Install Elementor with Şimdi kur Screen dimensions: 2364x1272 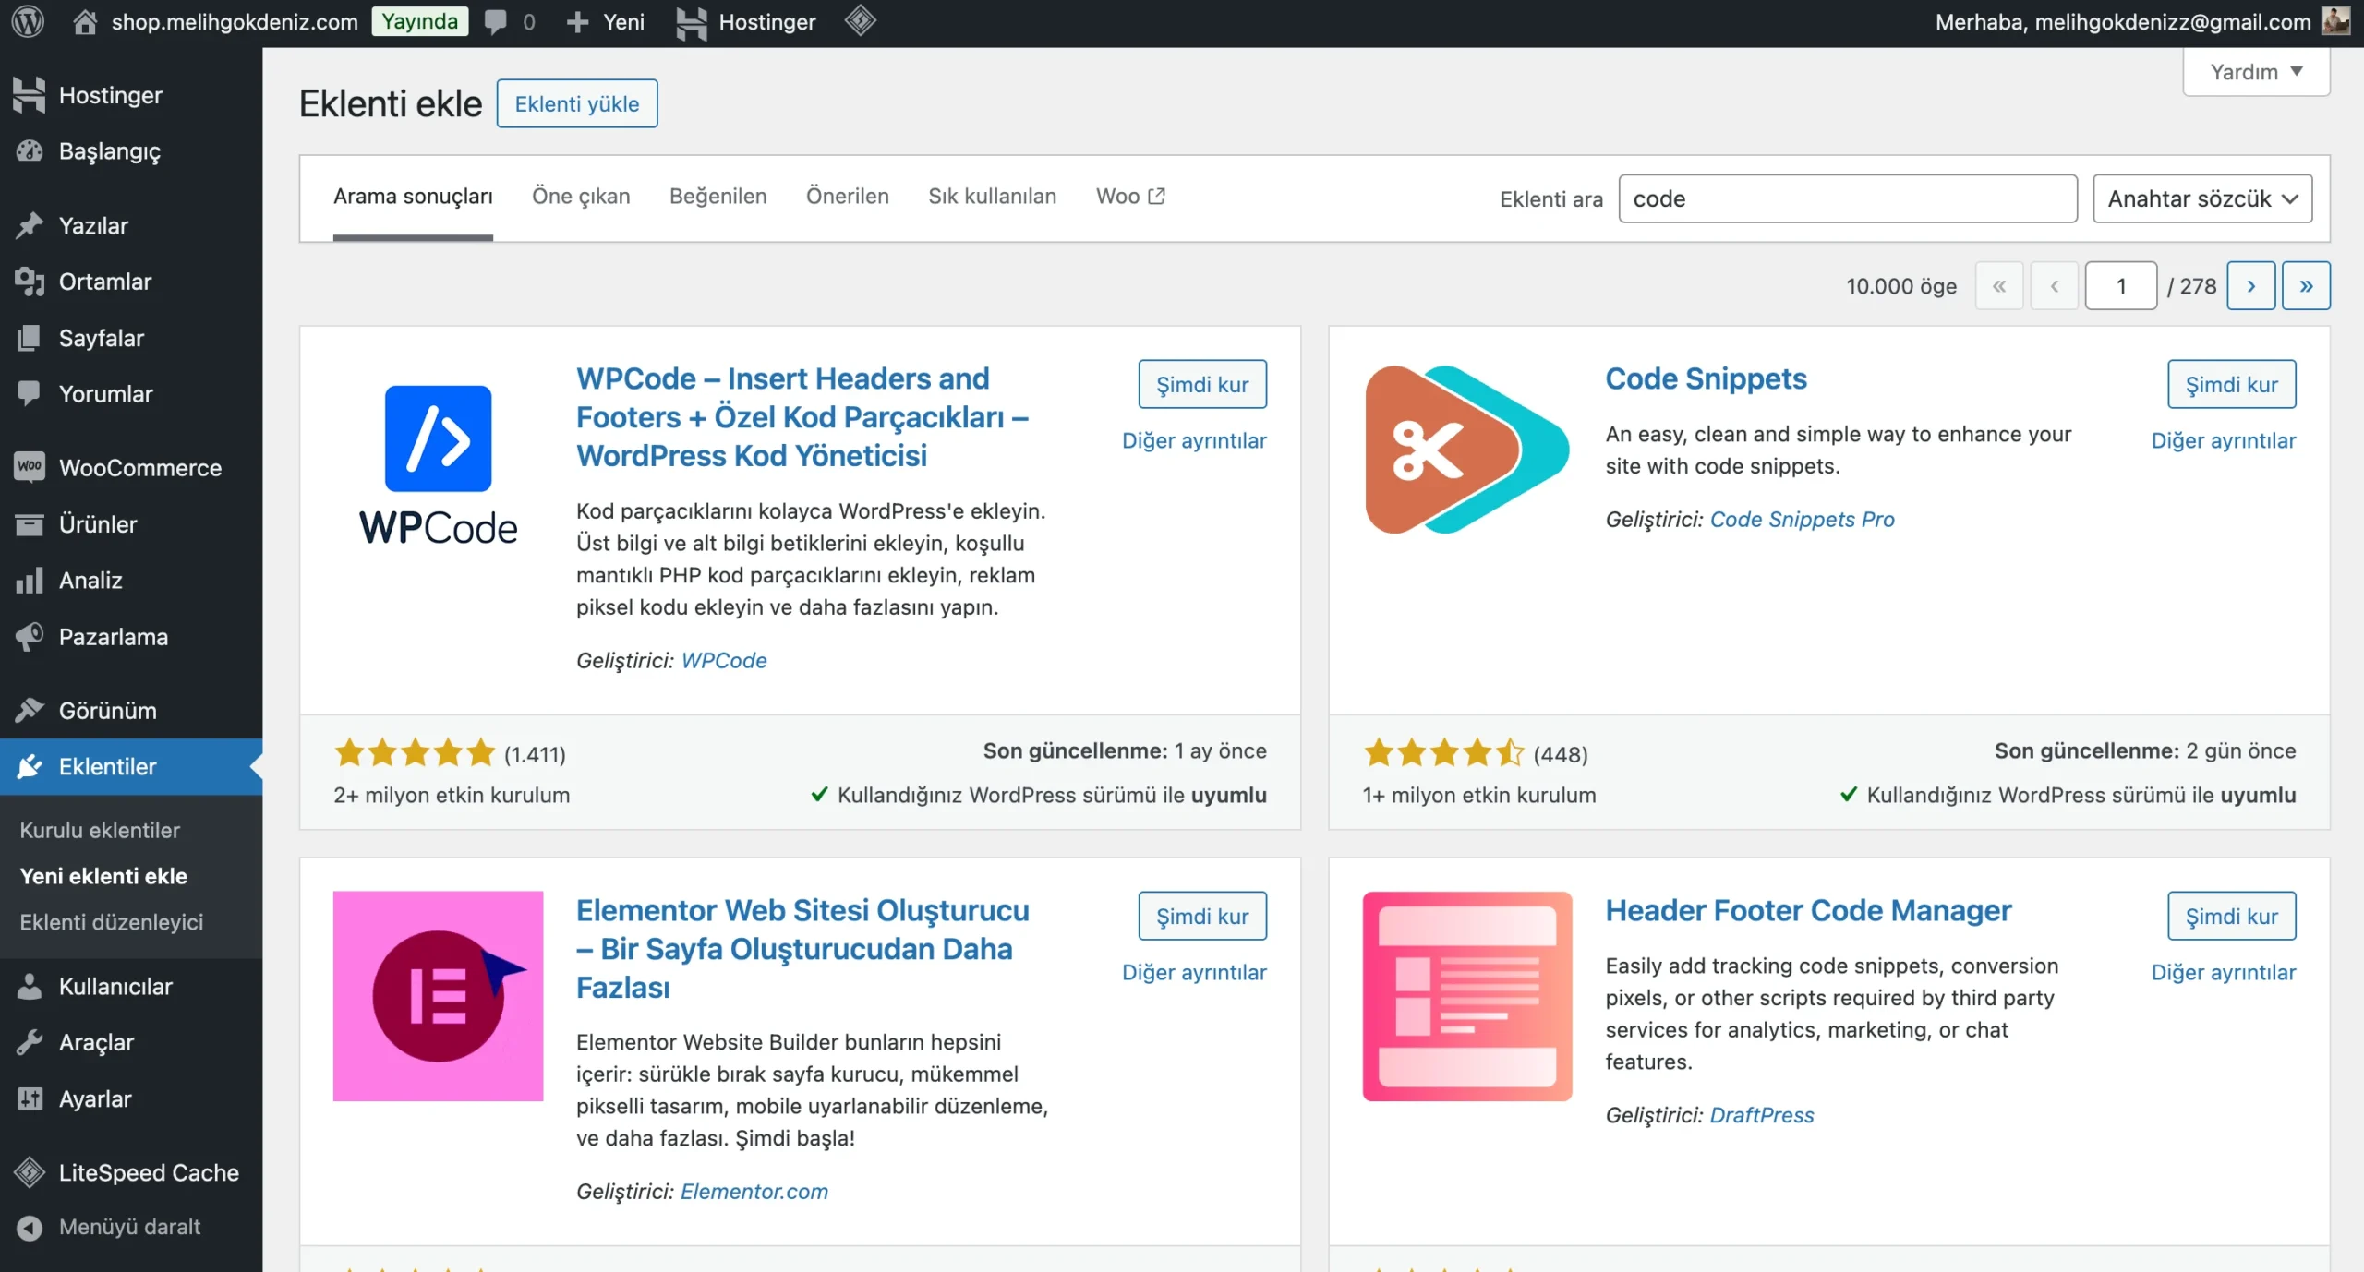(1202, 916)
